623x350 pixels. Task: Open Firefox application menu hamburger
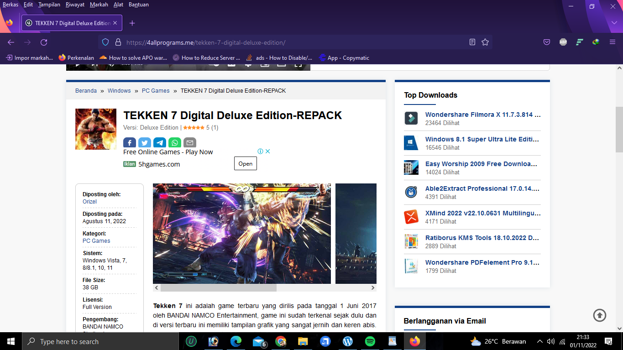pos(613,42)
